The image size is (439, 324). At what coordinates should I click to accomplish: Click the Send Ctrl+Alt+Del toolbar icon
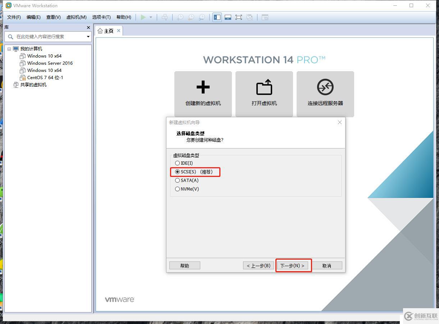[165, 17]
